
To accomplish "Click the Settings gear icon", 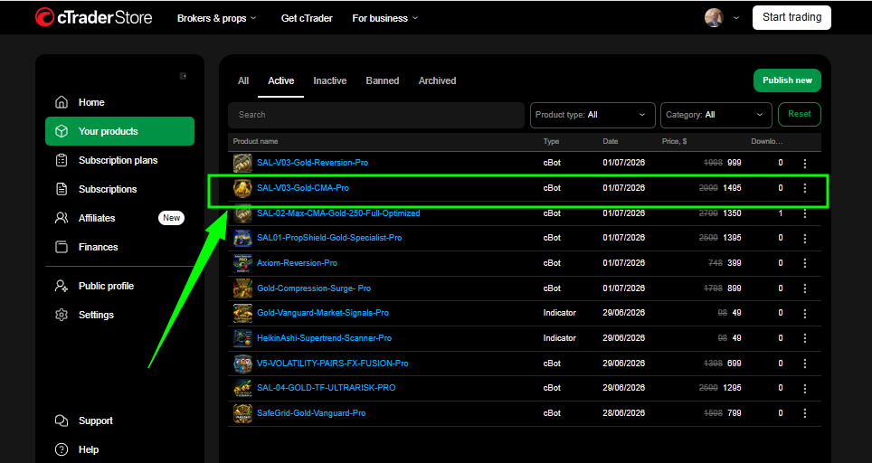I will click(62, 315).
